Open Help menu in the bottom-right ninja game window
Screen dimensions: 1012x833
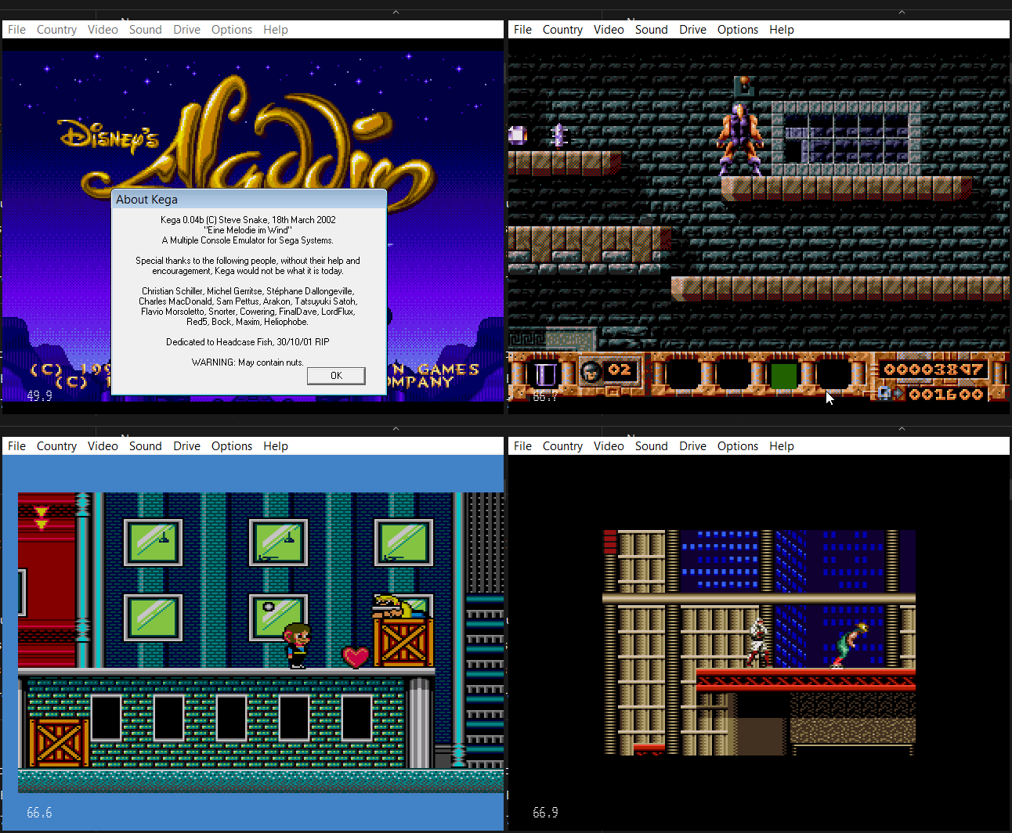[782, 446]
